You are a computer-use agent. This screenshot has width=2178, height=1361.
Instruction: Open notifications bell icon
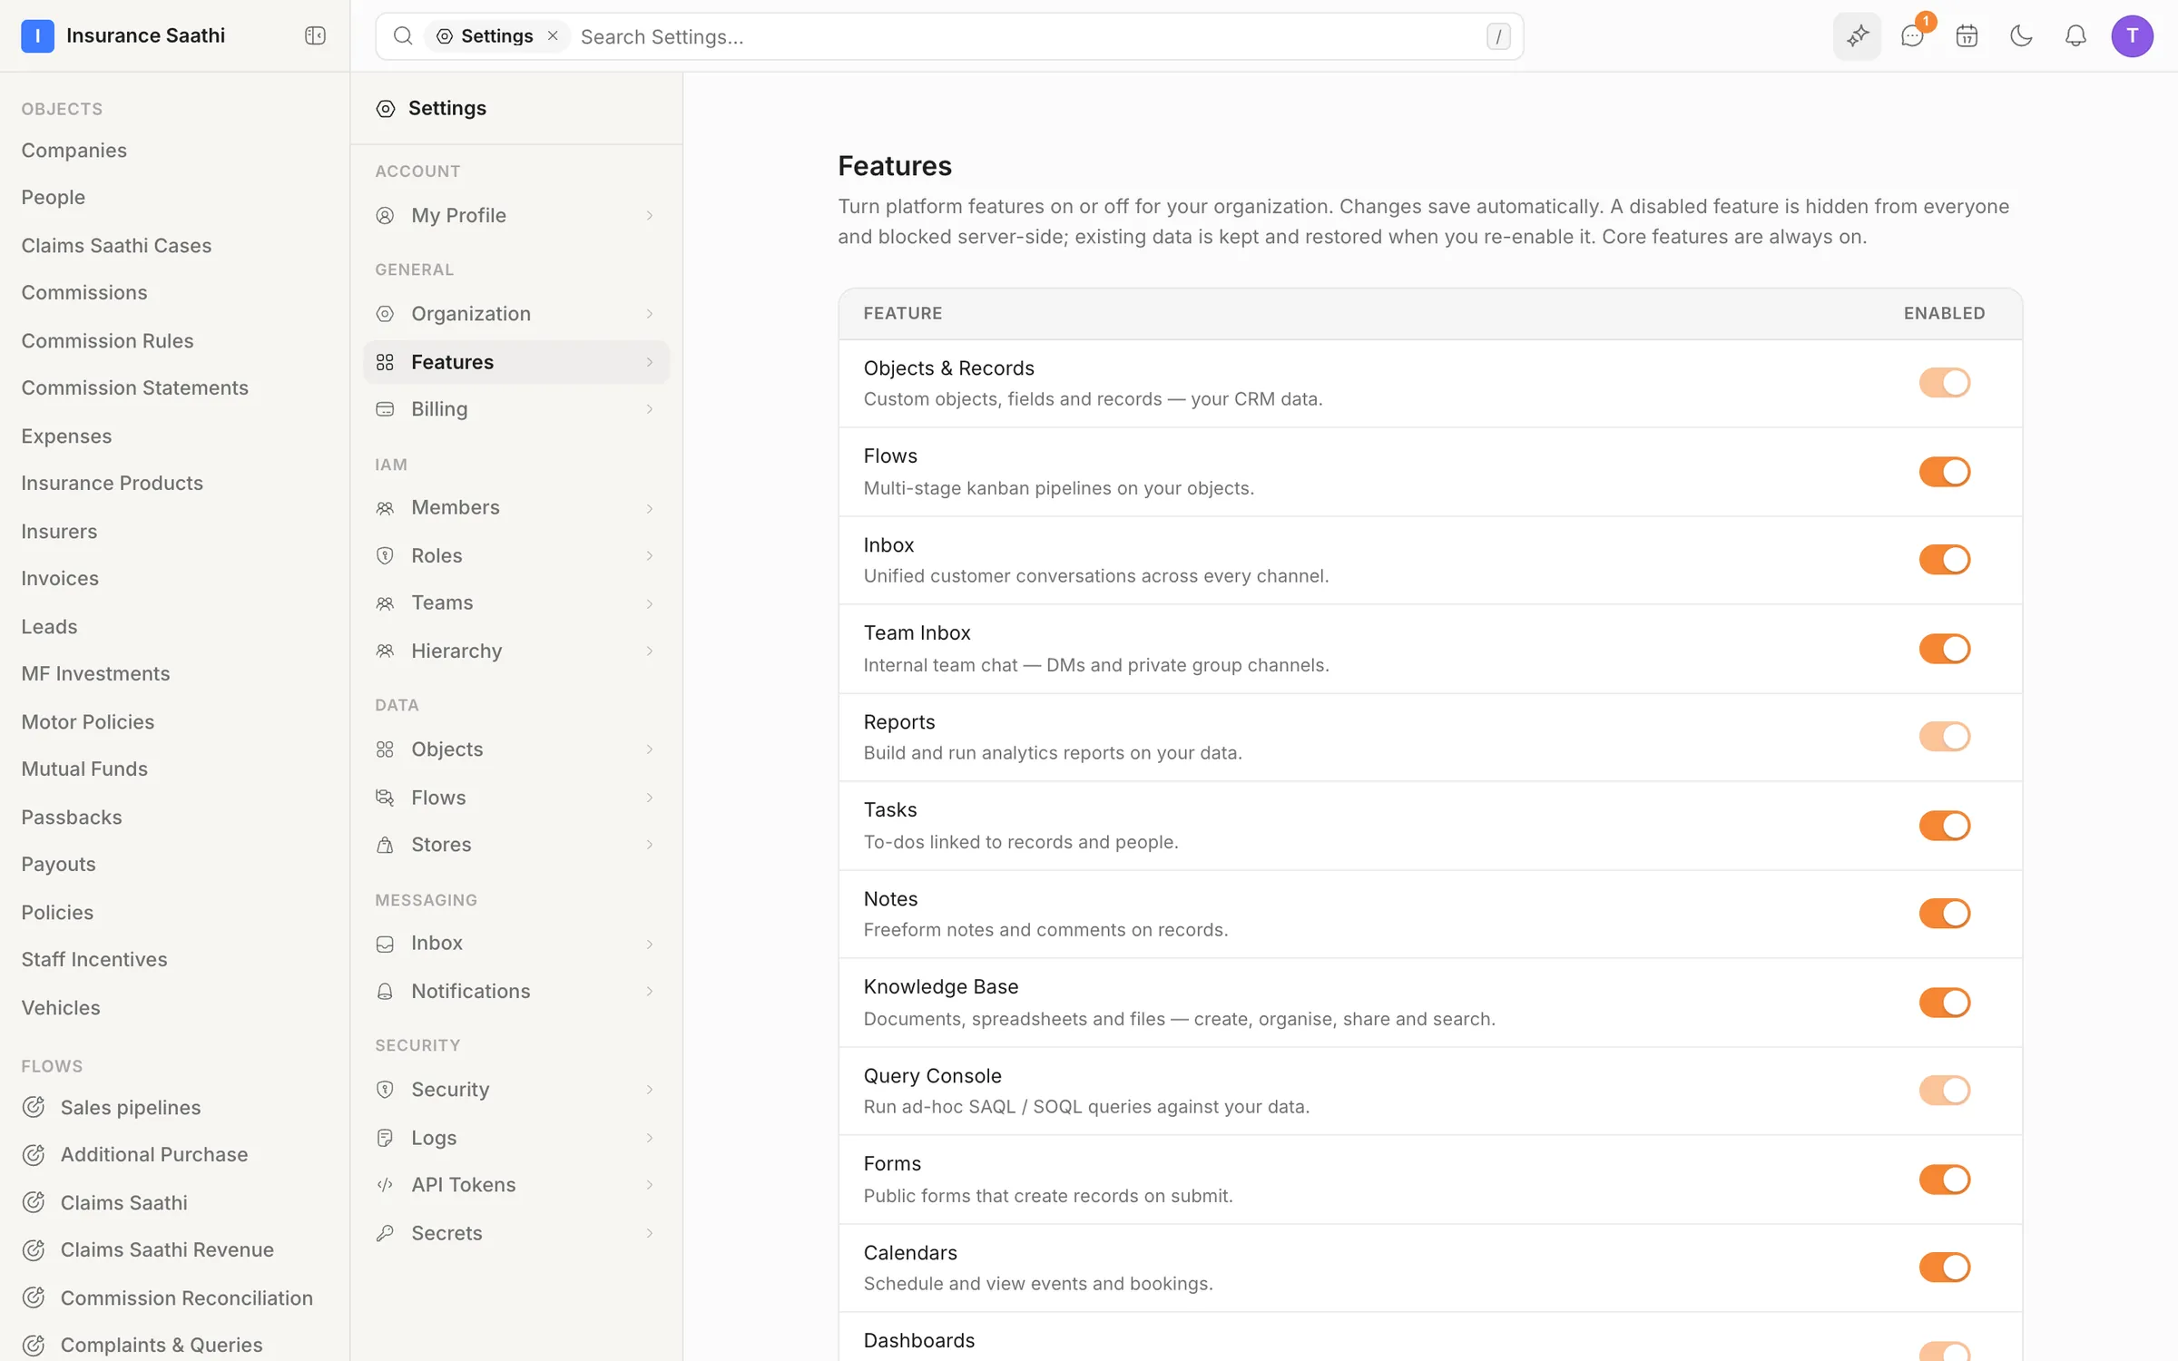[x=2075, y=36]
